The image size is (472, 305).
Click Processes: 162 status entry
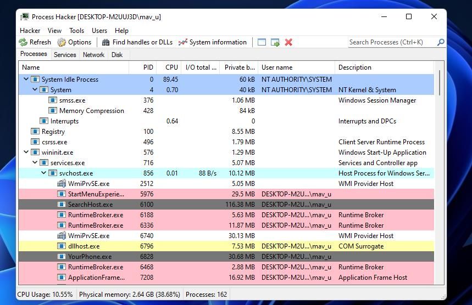206,294
